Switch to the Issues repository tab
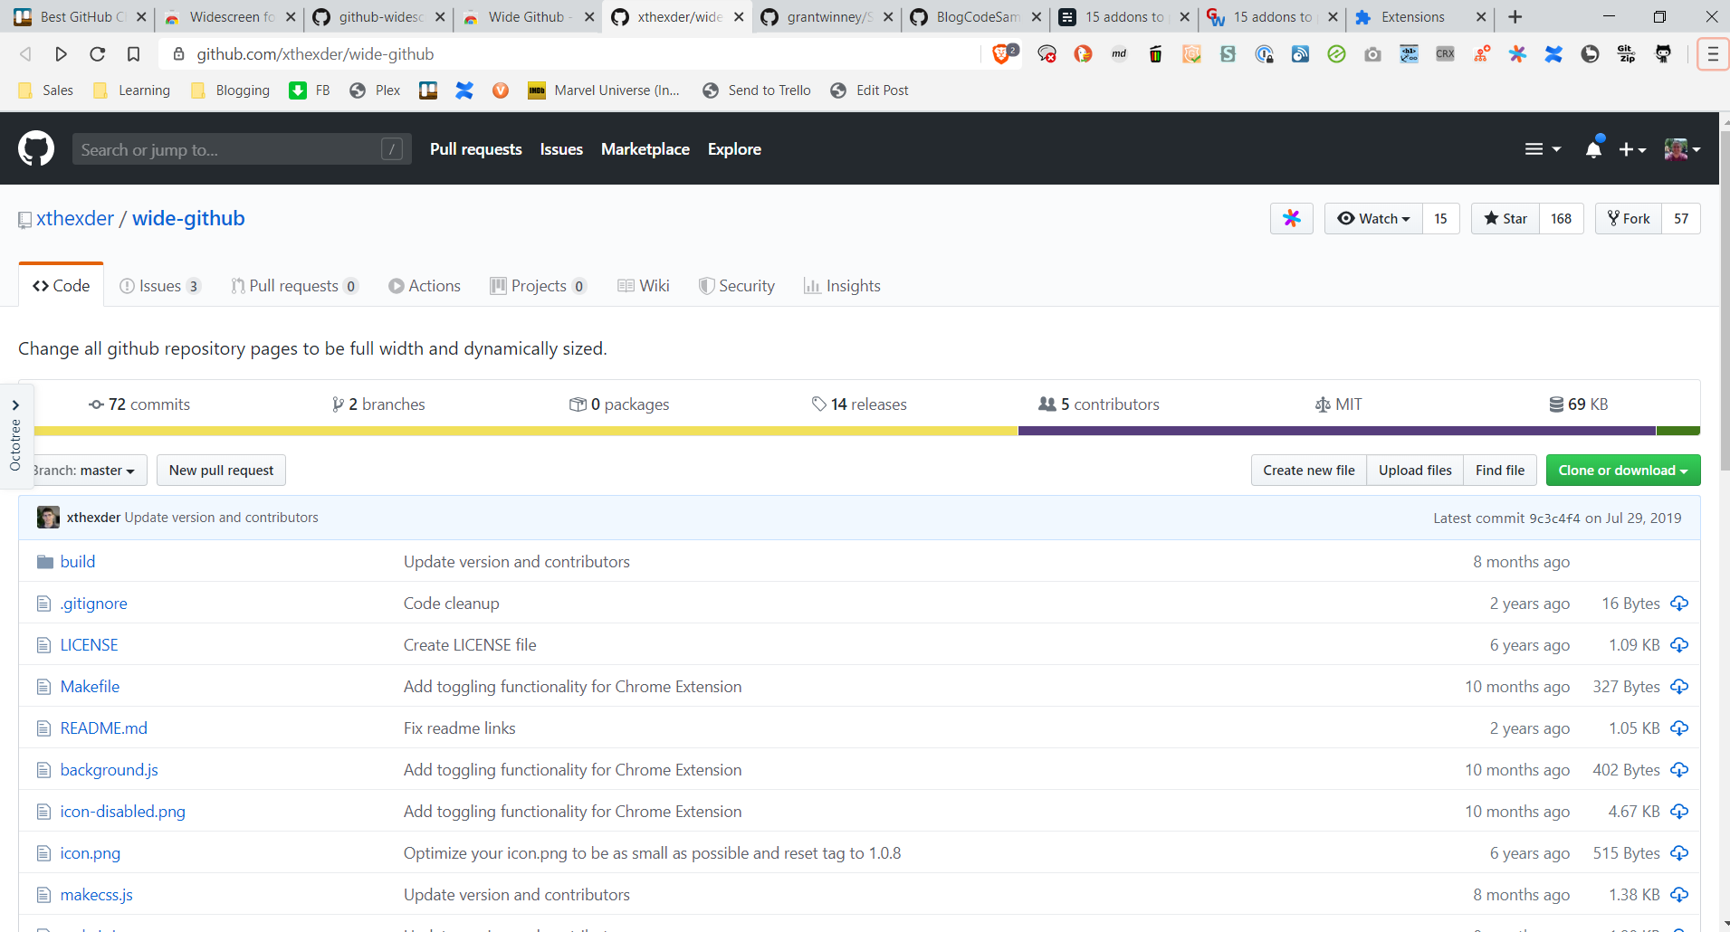1730x932 pixels. tap(159, 286)
